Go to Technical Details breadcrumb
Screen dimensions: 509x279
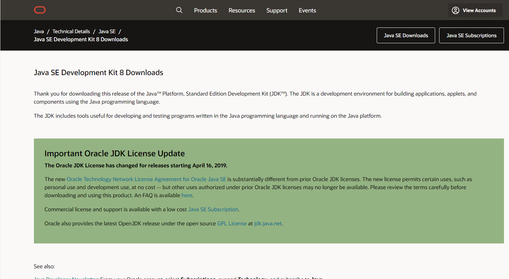pos(71,32)
